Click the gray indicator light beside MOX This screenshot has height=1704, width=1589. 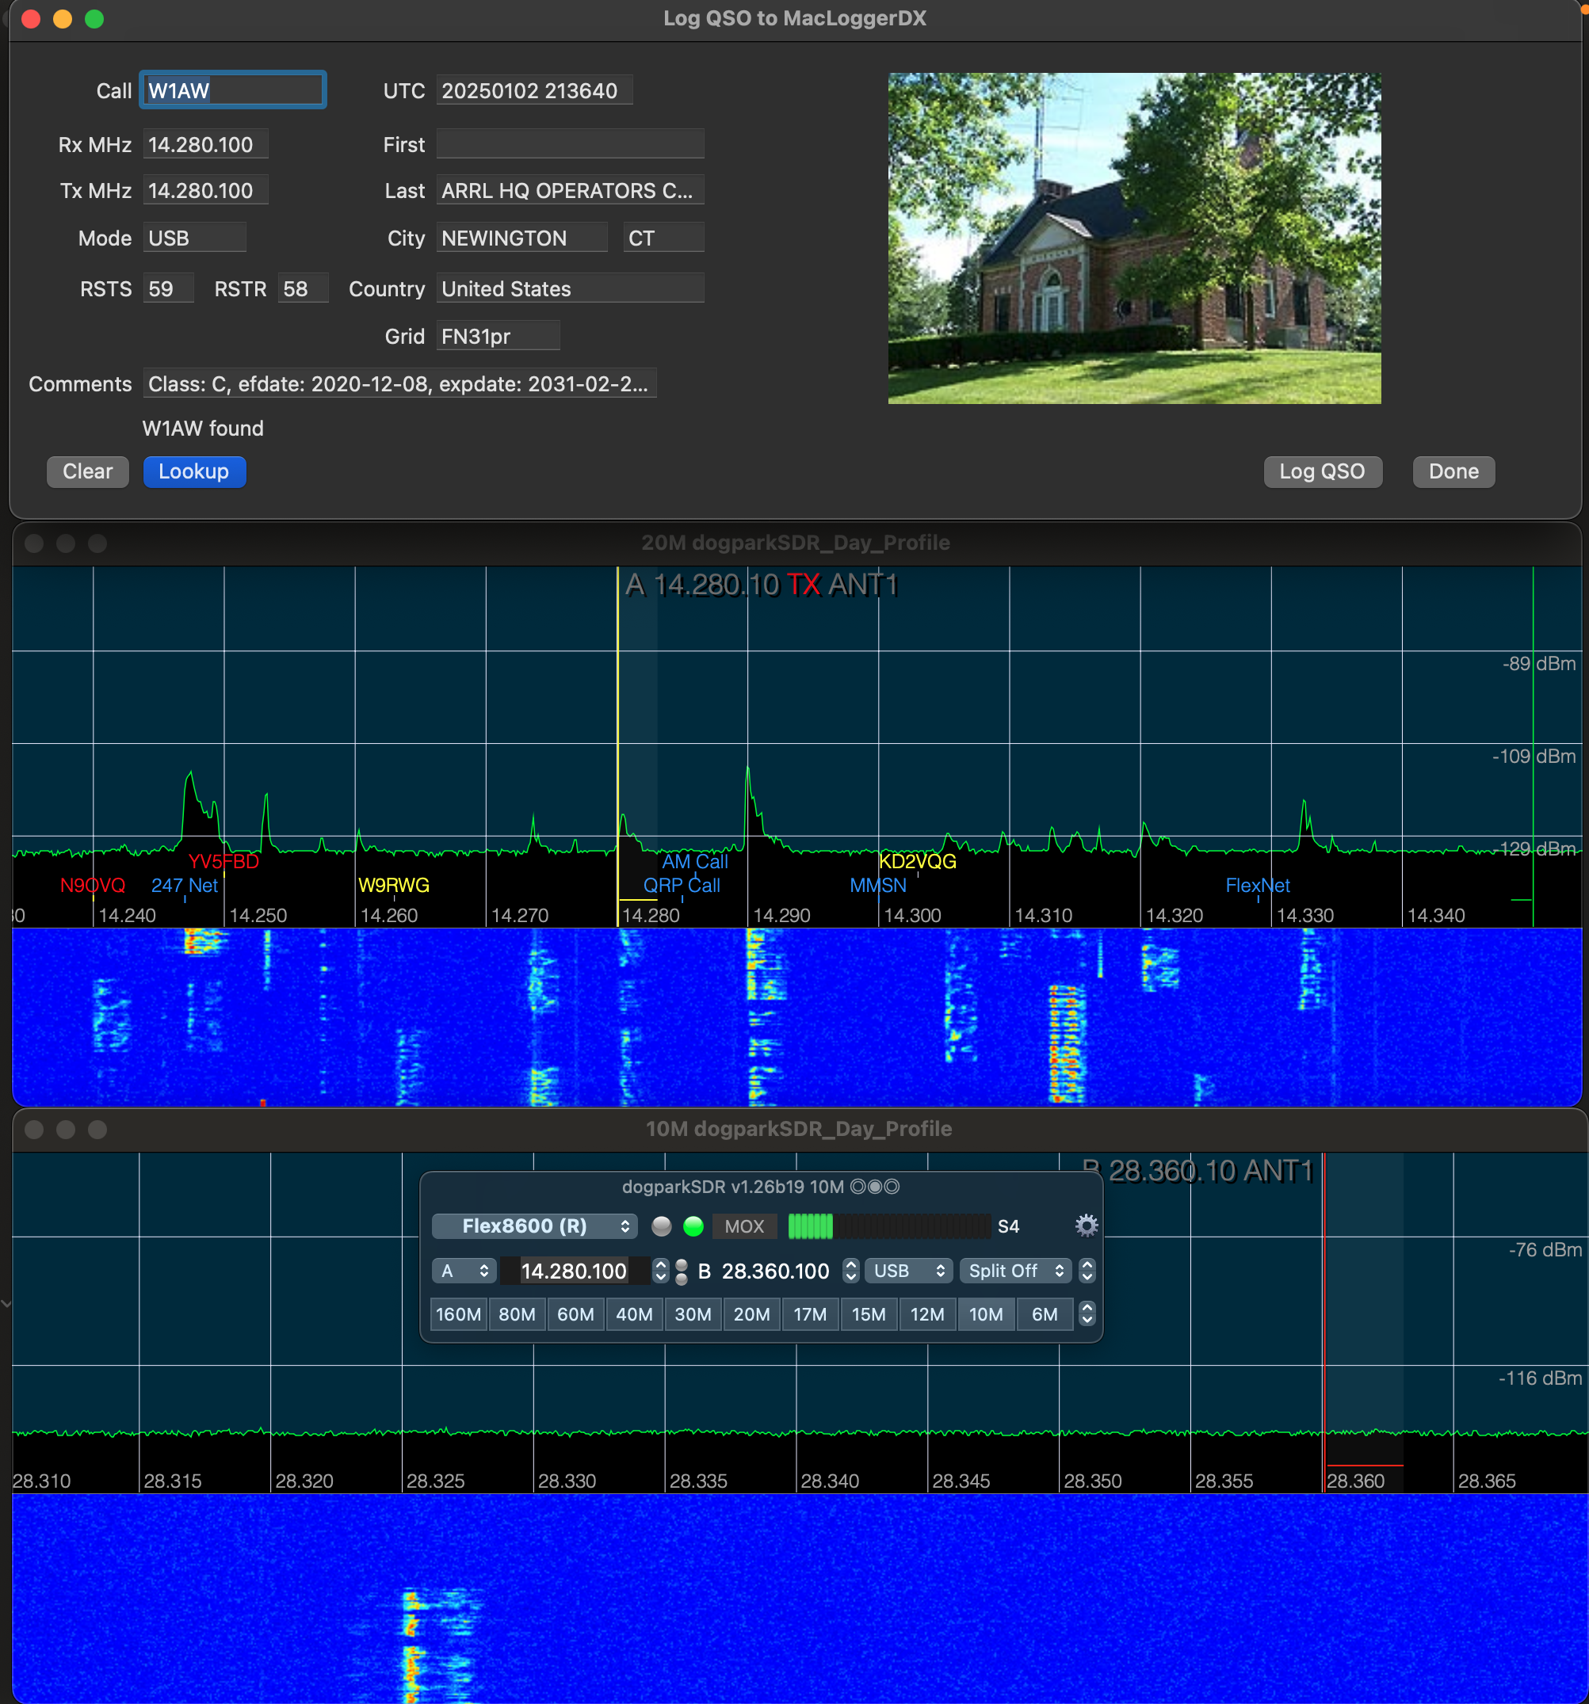click(x=661, y=1226)
